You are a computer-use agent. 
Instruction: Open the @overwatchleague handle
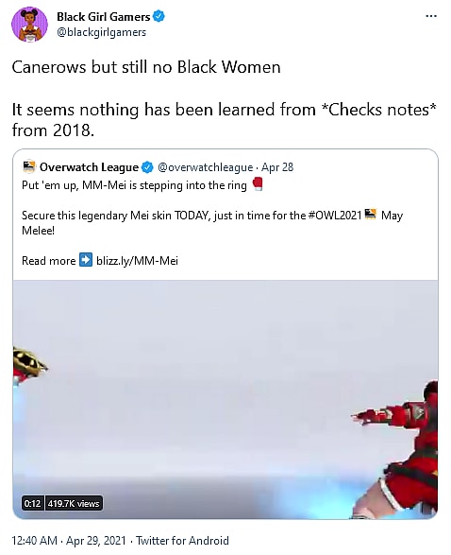(x=205, y=167)
